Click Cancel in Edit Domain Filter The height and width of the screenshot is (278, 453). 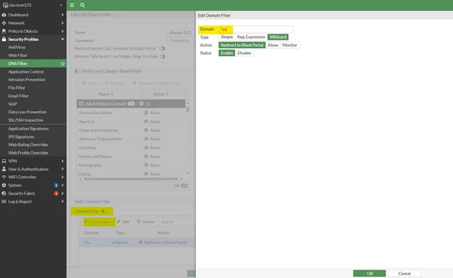tap(404, 273)
